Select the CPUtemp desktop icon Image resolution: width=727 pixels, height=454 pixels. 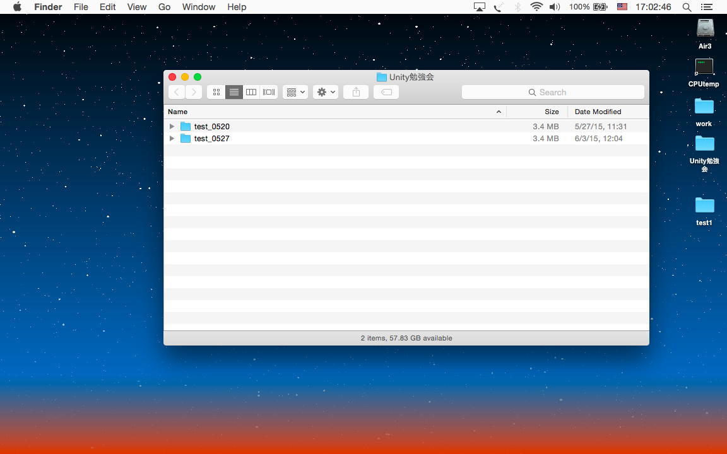tap(704, 67)
